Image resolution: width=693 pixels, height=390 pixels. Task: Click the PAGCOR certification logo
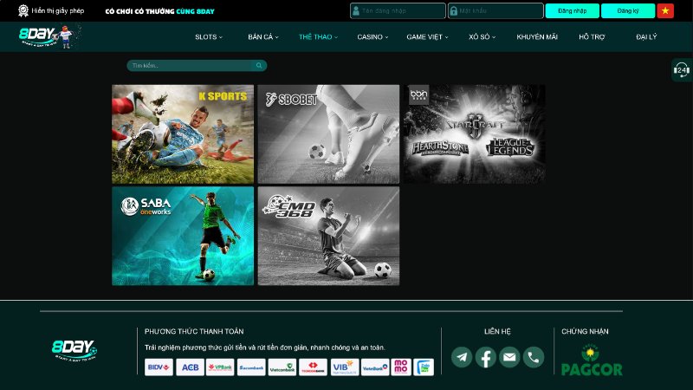tap(592, 361)
